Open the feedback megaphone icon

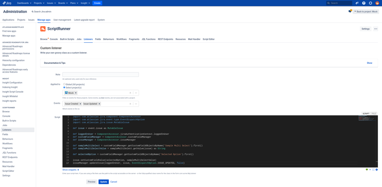[357, 3]
